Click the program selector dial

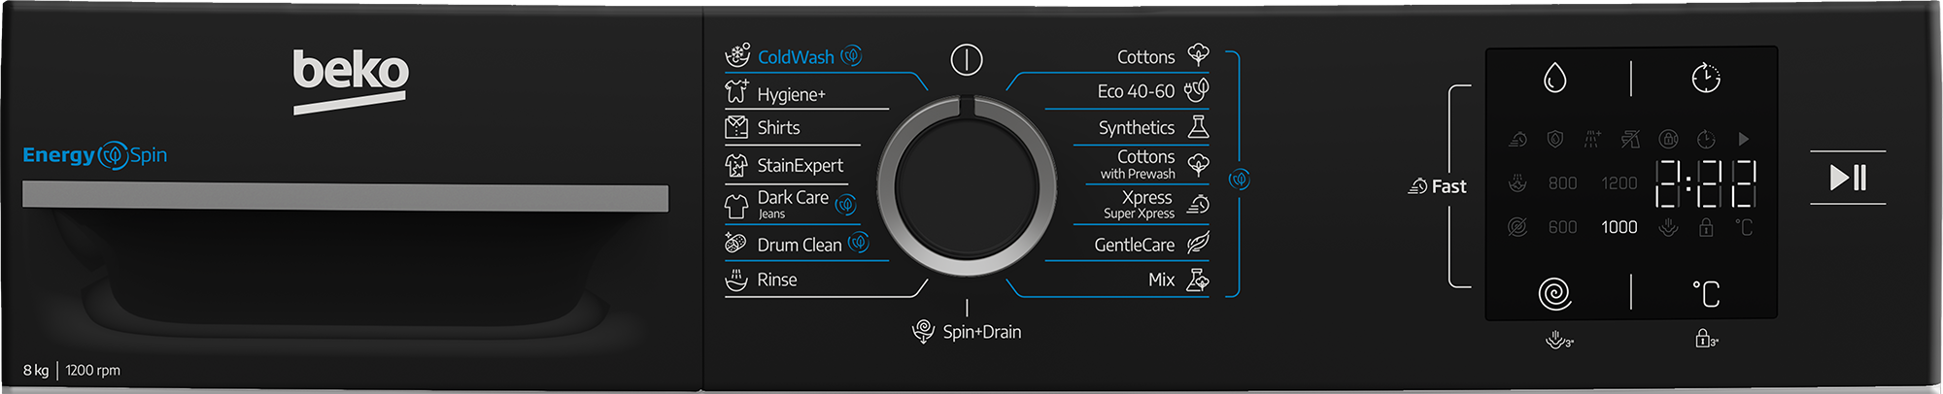[967, 185]
